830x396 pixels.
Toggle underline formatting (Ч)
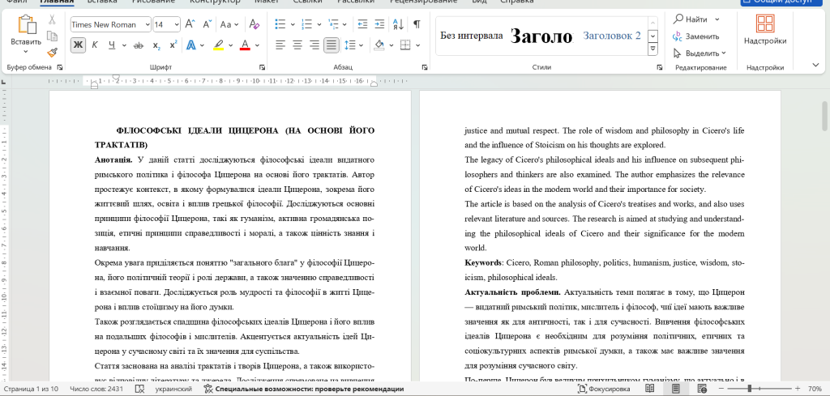[x=112, y=45]
